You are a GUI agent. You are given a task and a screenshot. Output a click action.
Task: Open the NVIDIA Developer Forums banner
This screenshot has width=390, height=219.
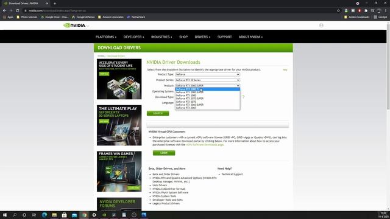tap(119, 204)
